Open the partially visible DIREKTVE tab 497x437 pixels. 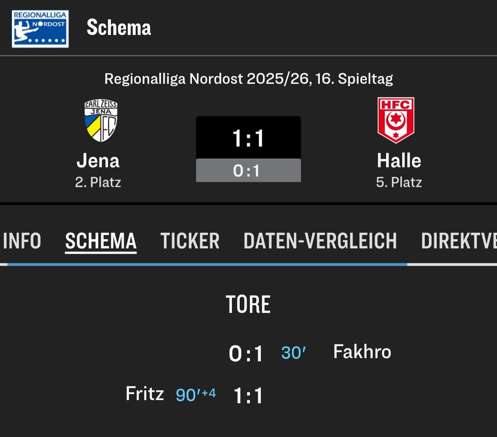(x=458, y=241)
